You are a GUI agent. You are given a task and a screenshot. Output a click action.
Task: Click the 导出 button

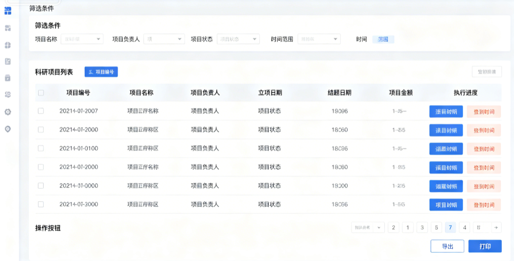[x=447, y=246]
